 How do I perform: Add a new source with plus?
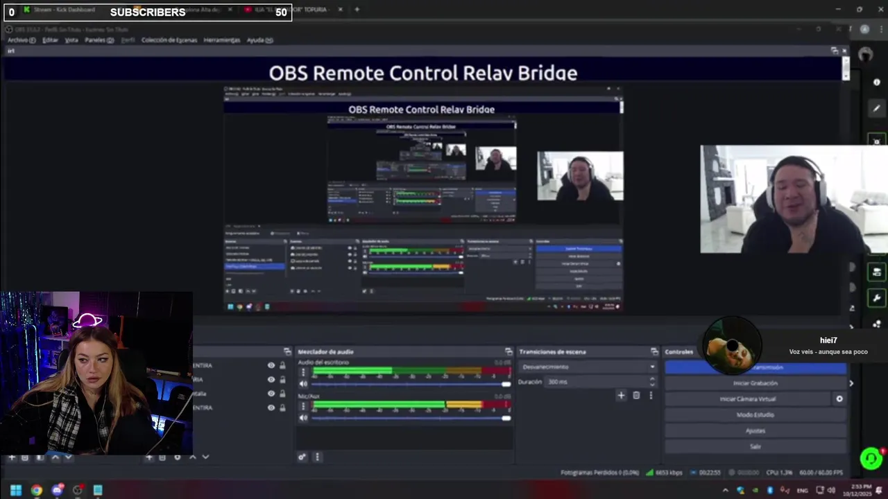pyautogui.click(x=149, y=457)
